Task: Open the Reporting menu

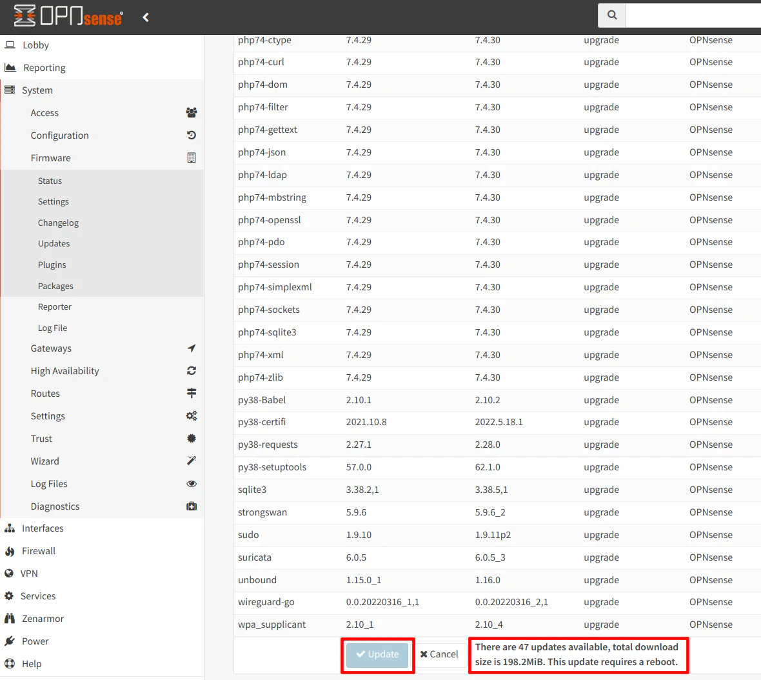Action: pos(44,68)
